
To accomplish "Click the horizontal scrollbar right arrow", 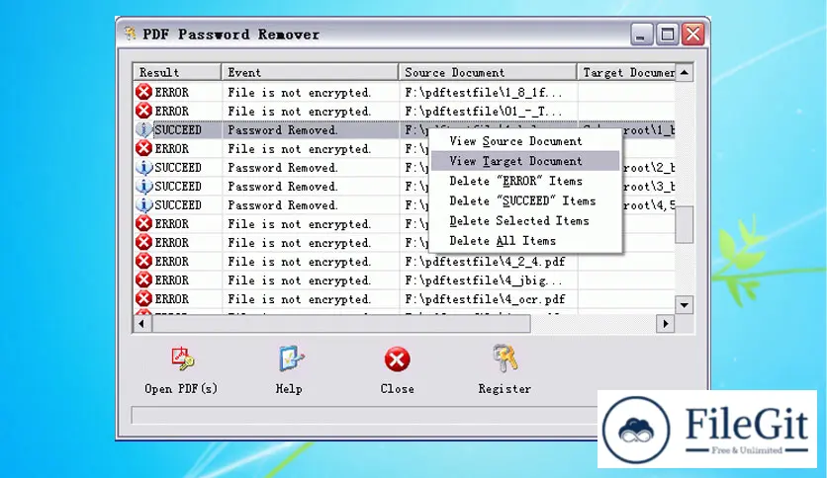I will pyautogui.click(x=665, y=324).
